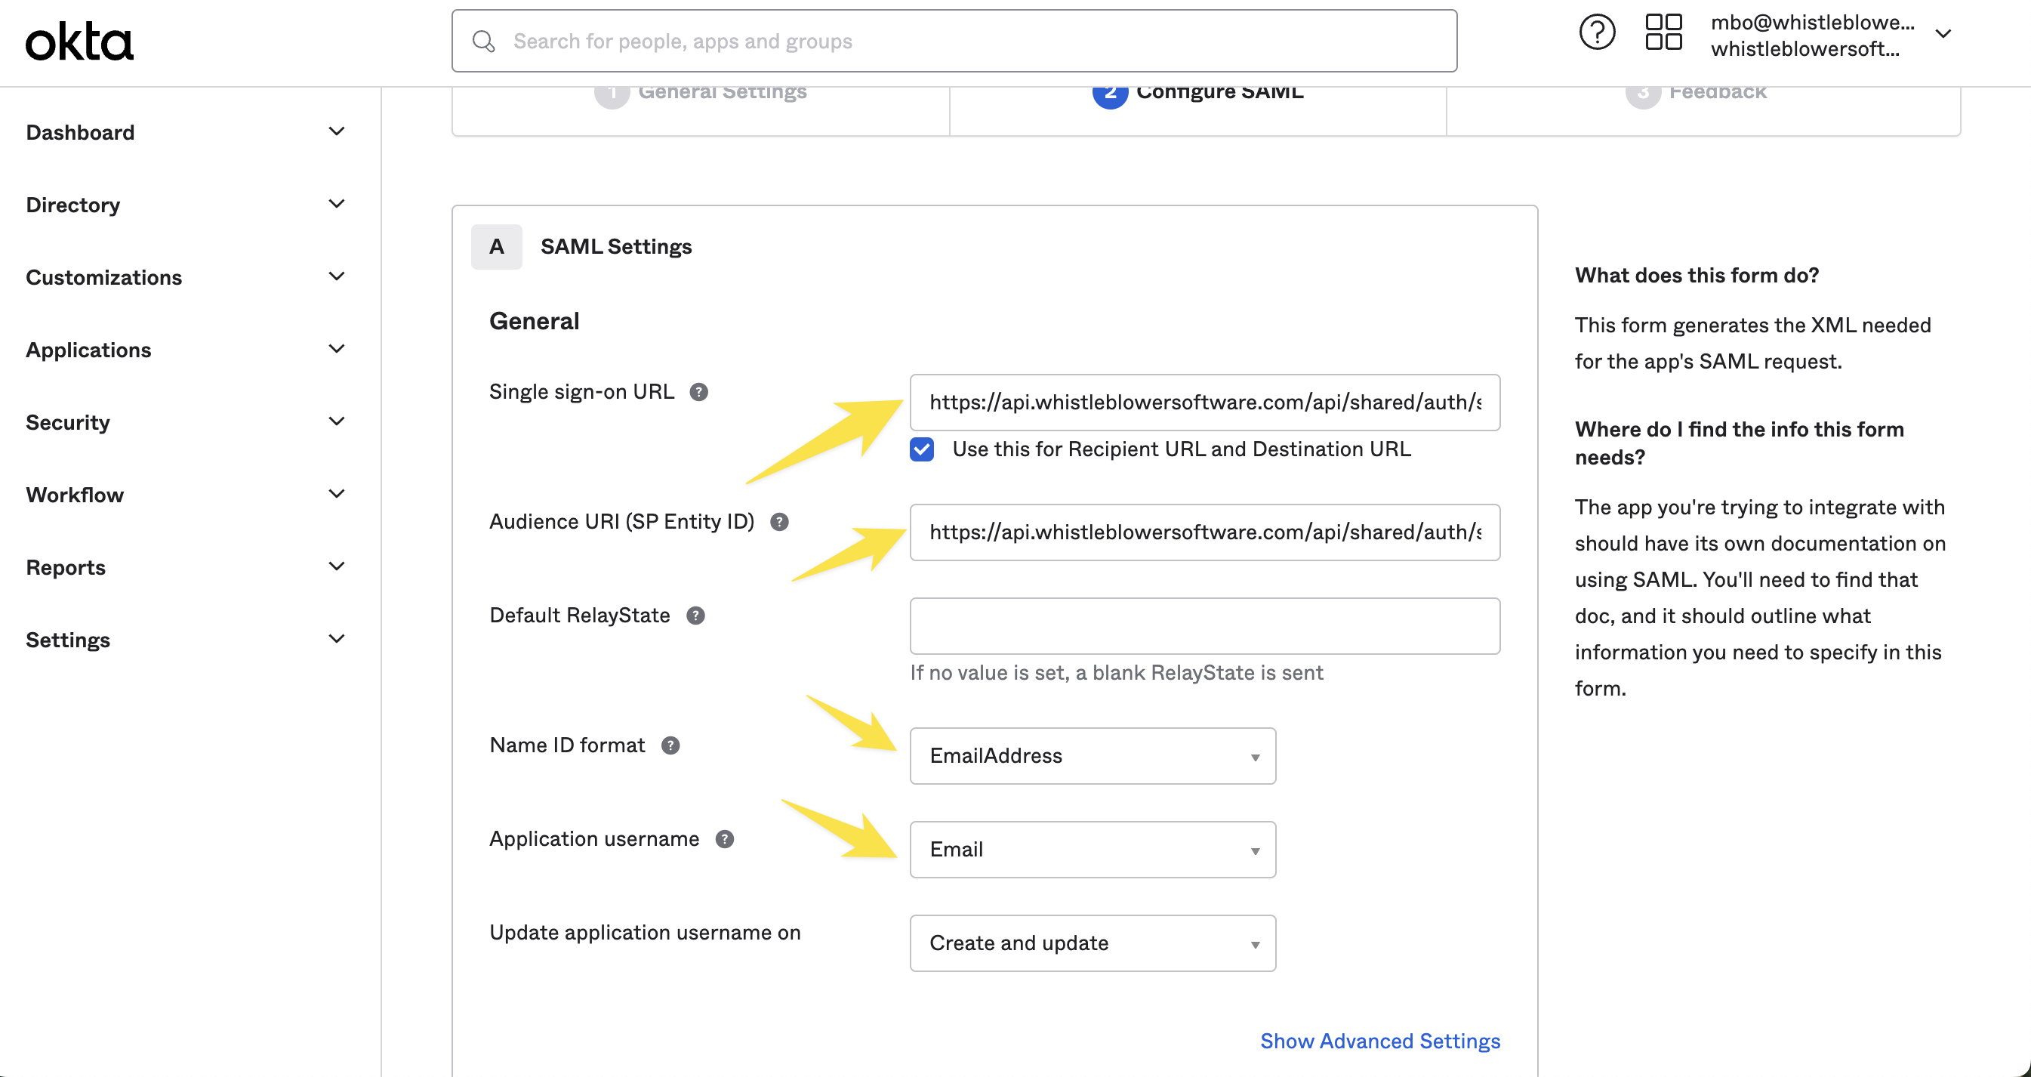Toggle Use this for Recipient URL checkbox
The height and width of the screenshot is (1077, 2031).
[921, 449]
